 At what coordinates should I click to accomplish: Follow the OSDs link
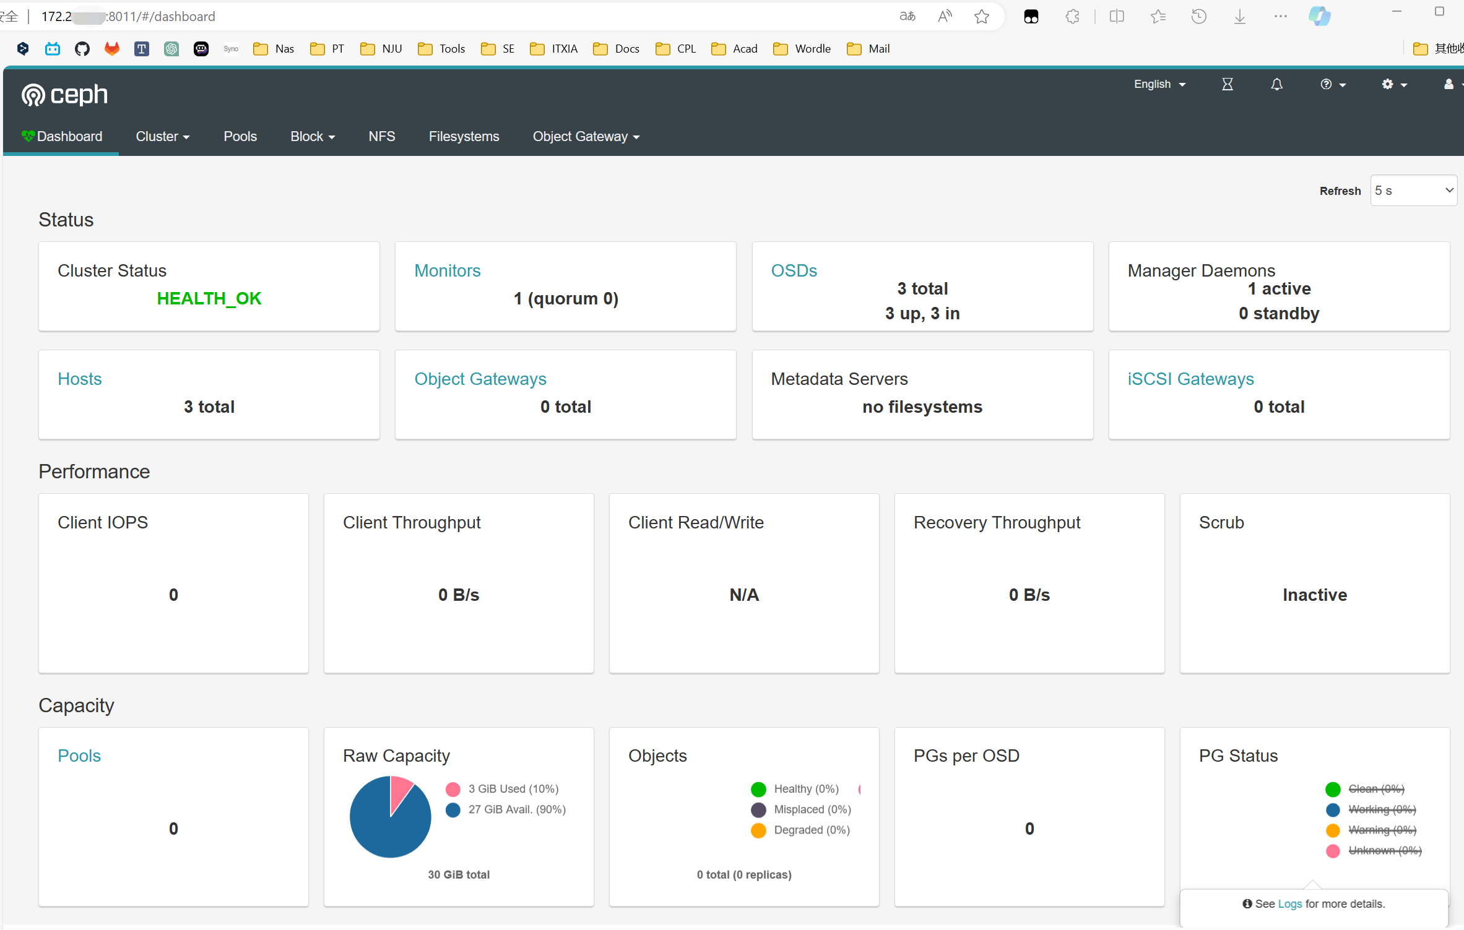point(794,270)
